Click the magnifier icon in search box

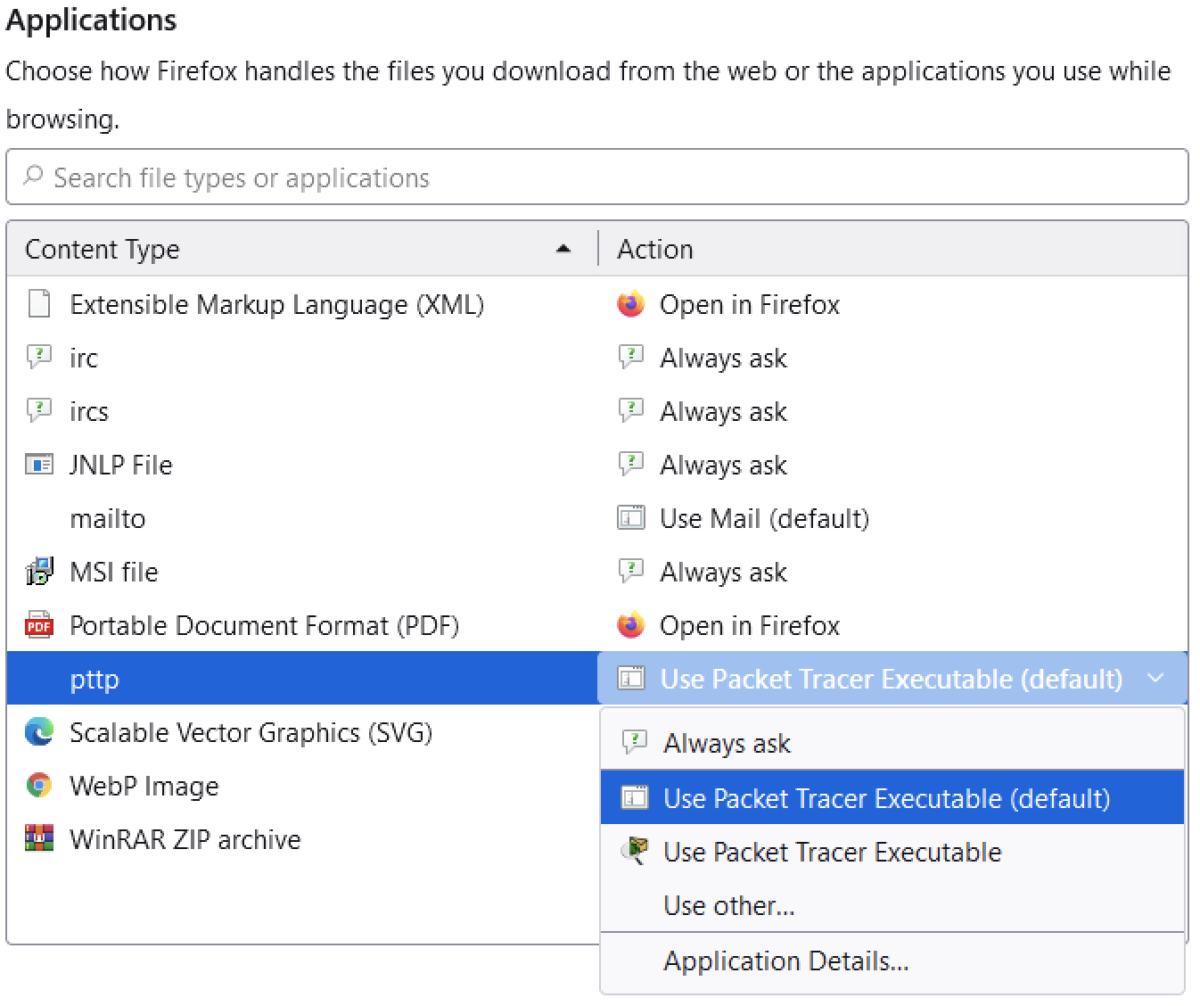(33, 177)
